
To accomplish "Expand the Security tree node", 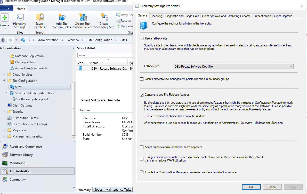I will coord(4,112).
